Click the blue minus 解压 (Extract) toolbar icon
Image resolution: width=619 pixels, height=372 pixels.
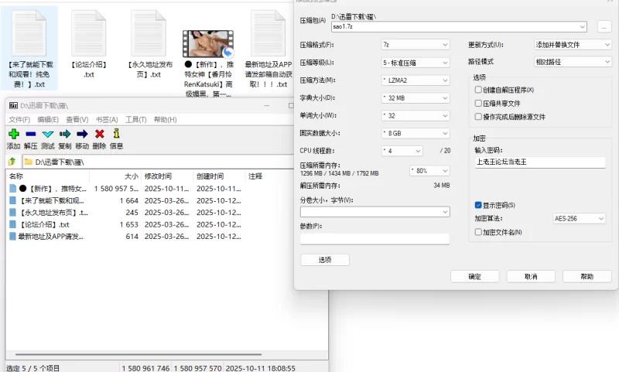30,135
